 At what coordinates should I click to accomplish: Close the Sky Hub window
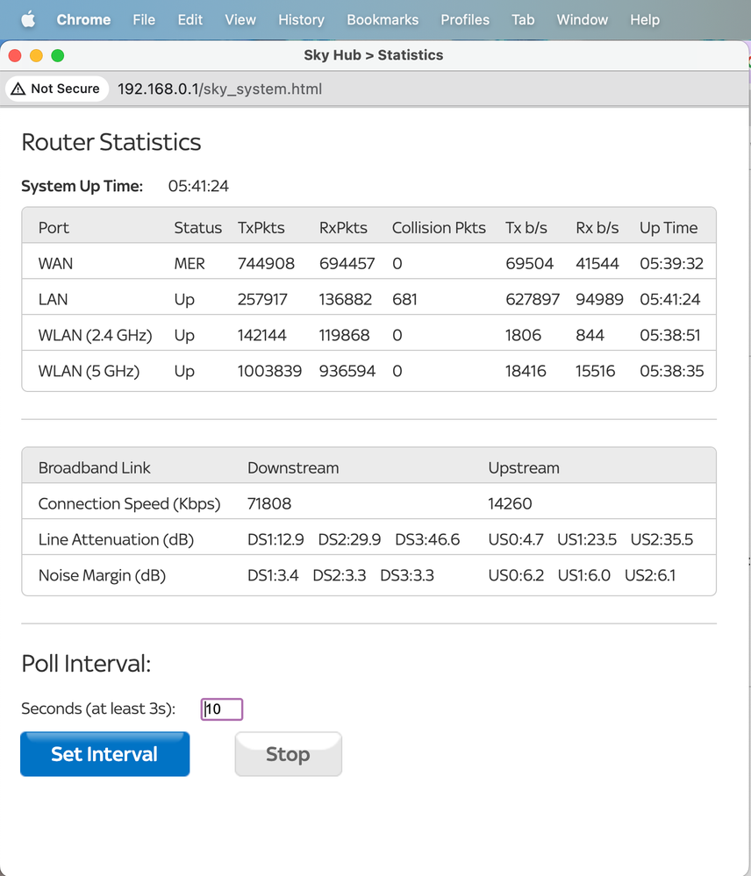pyautogui.click(x=15, y=55)
